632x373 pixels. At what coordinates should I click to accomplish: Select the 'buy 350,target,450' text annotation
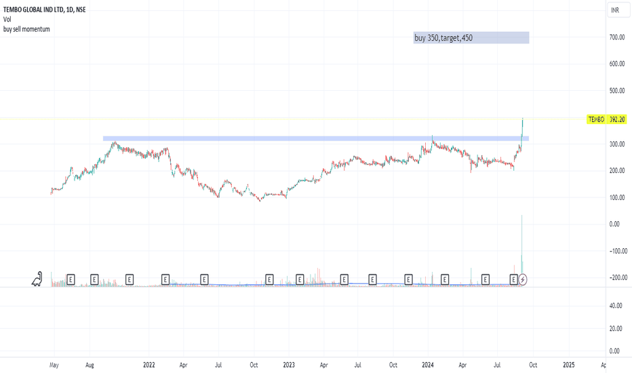pos(471,38)
